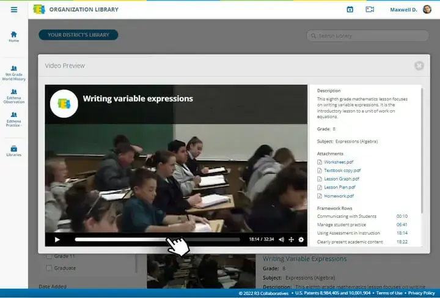Mute video with the volume icon
Viewport: 440px width, 298px height.
coord(282,240)
